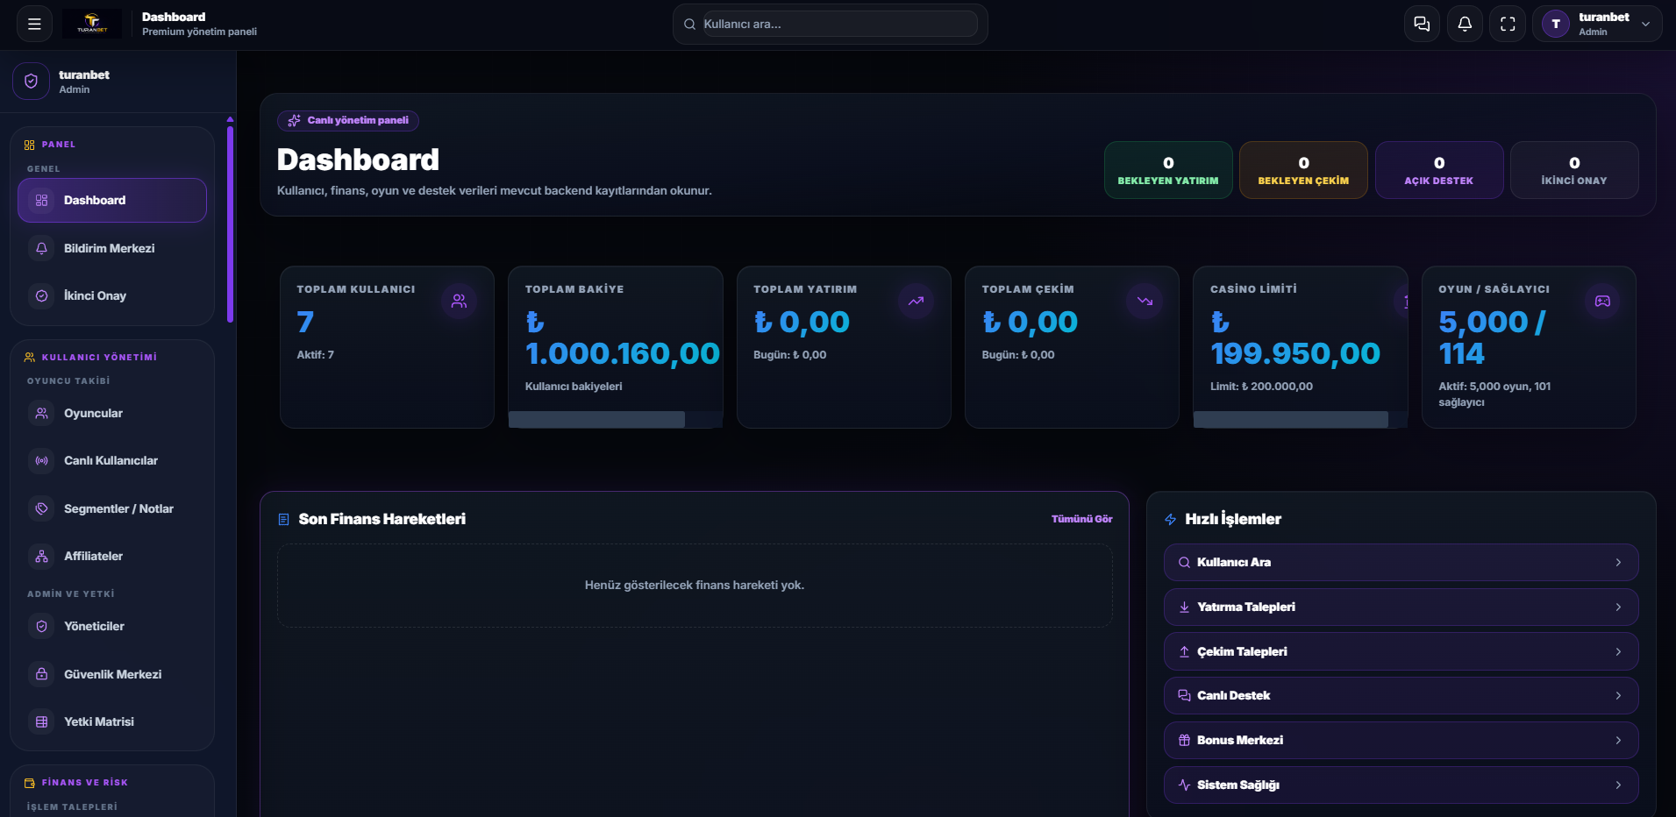Click the Son Finans Hareketleri list icon

tap(283, 519)
